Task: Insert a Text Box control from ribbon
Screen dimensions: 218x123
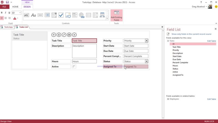Action: pos(26,15)
